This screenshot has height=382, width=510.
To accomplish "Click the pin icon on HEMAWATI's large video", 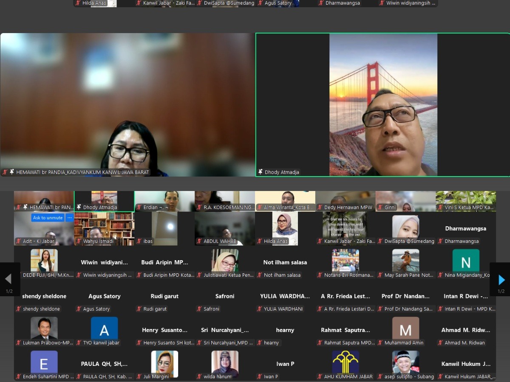I will click(12, 172).
